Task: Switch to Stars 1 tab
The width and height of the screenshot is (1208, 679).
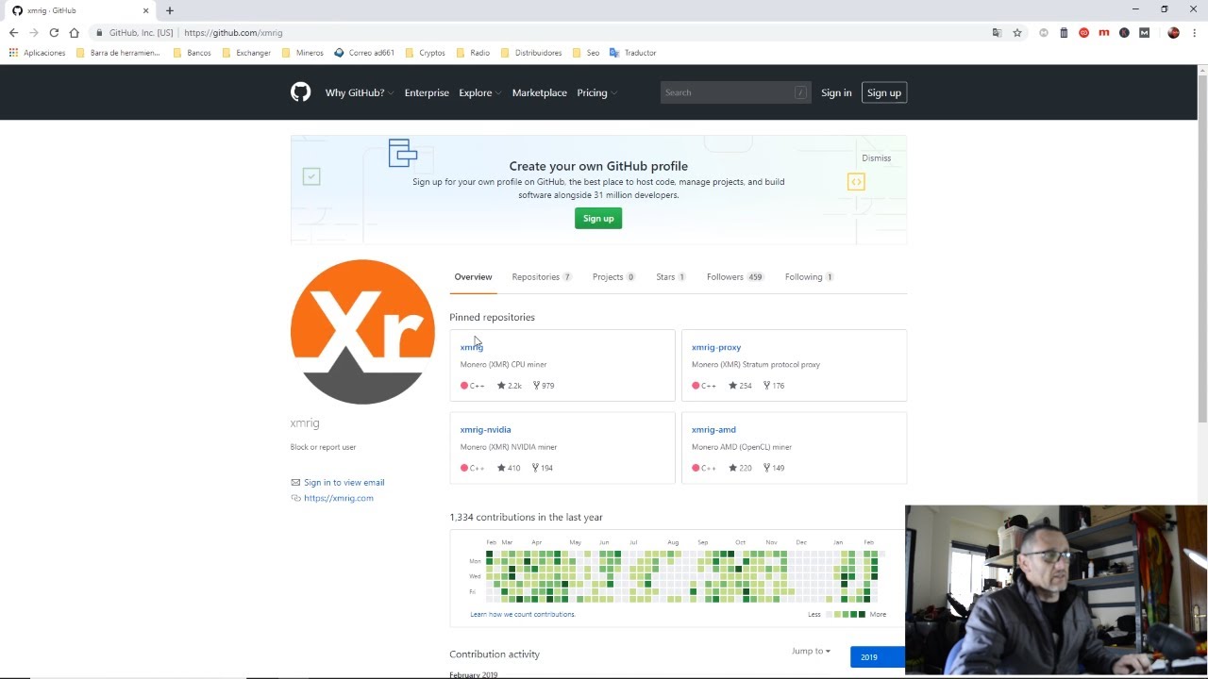Action: (671, 277)
